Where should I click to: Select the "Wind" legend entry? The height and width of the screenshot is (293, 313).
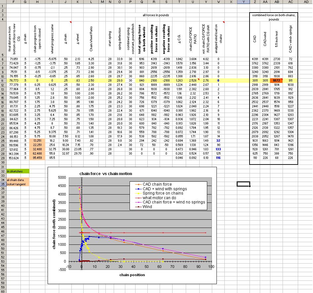coord(148,206)
